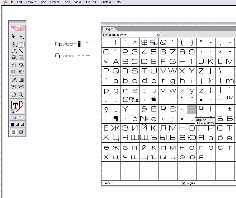
Task: Switch to Normal View Mode
Action: point(14,132)
